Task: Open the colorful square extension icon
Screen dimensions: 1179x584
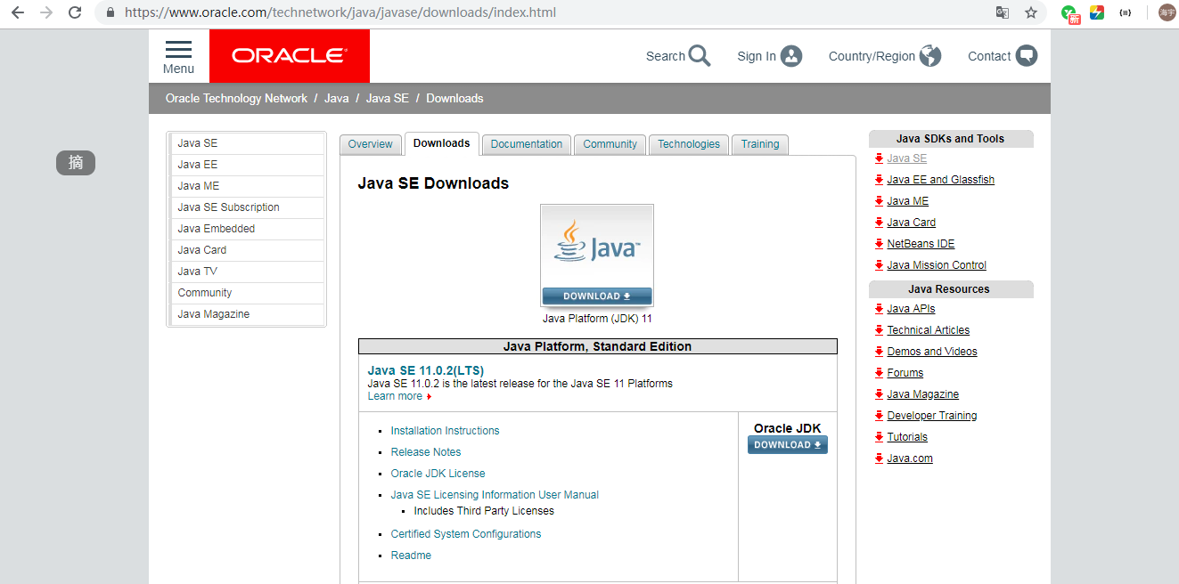Action: (x=1098, y=12)
